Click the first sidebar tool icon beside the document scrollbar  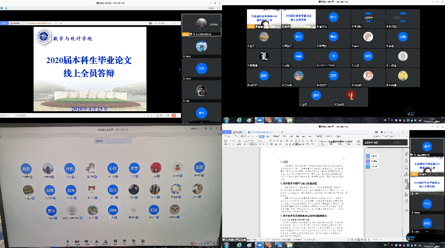[406, 154]
